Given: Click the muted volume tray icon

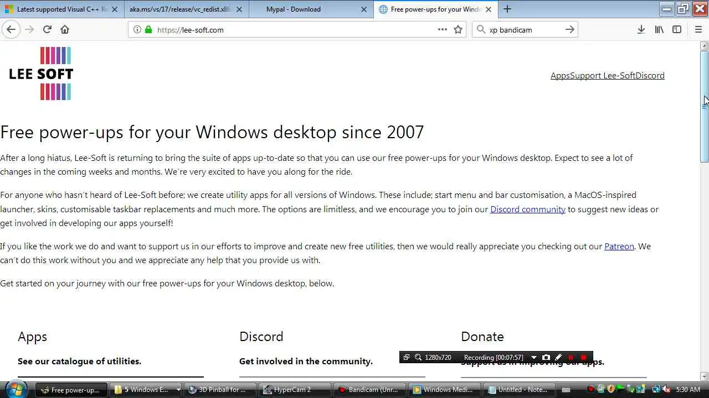Looking at the screenshot, I should (666, 390).
